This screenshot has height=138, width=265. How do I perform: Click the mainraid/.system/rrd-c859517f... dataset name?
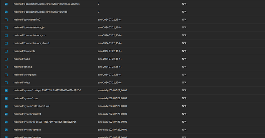pos(45,122)
